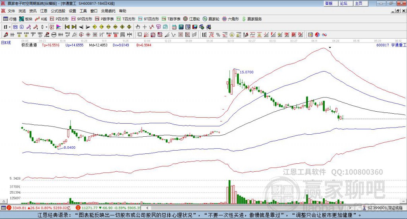Open the 设置 menu
The width and height of the screenshot is (407, 219).
tap(72, 11)
